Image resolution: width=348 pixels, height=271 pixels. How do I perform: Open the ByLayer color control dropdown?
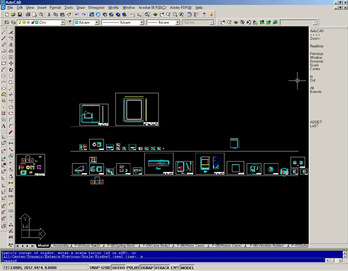pyautogui.click(x=97, y=23)
